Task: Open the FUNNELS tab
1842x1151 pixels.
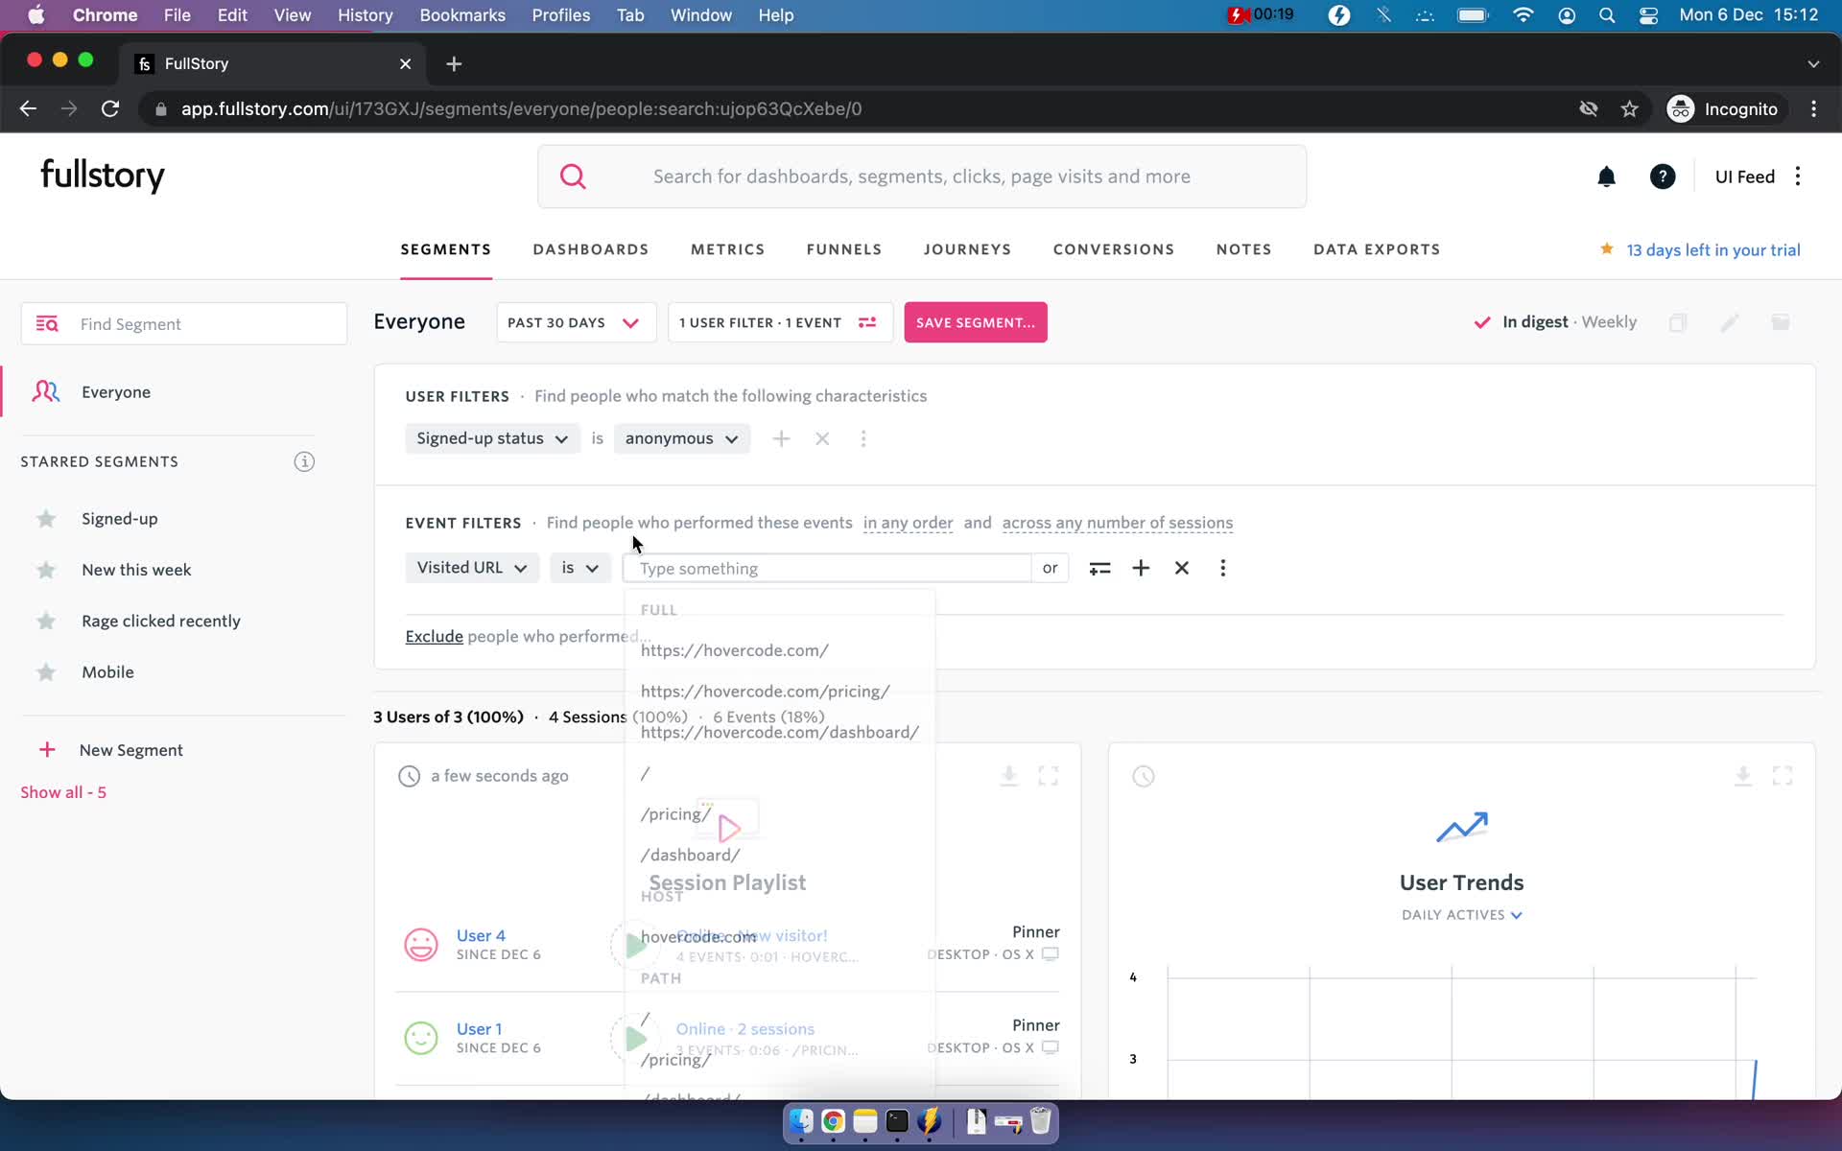Action: [843, 249]
